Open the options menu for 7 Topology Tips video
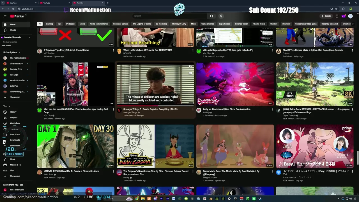The width and height of the screenshot is (359, 202). [x=113, y=50]
